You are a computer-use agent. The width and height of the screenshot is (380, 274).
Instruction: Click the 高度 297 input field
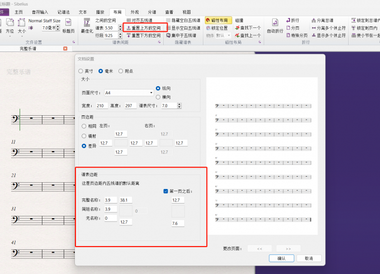(x=130, y=106)
